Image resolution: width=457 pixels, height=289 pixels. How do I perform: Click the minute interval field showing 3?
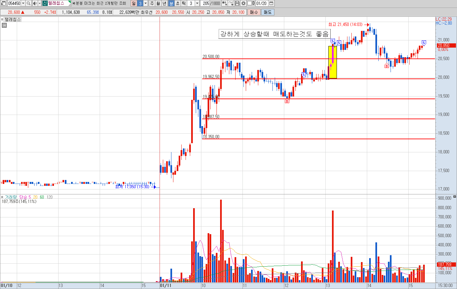click(191, 3)
